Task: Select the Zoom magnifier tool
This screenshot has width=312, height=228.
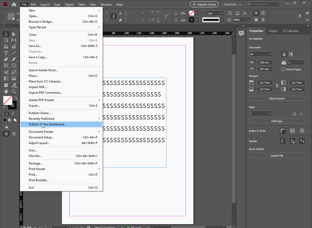Action: [14, 91]
